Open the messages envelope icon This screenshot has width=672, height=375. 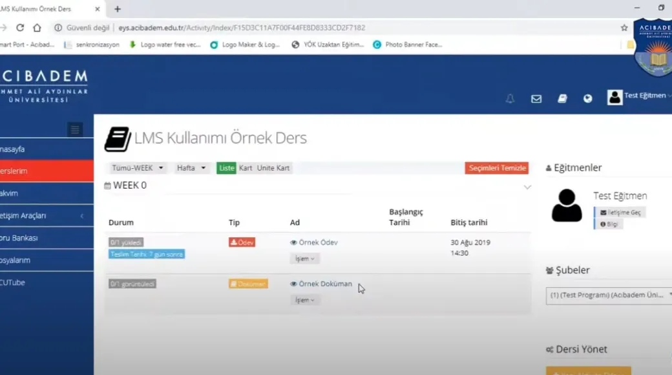click(536, 99)
